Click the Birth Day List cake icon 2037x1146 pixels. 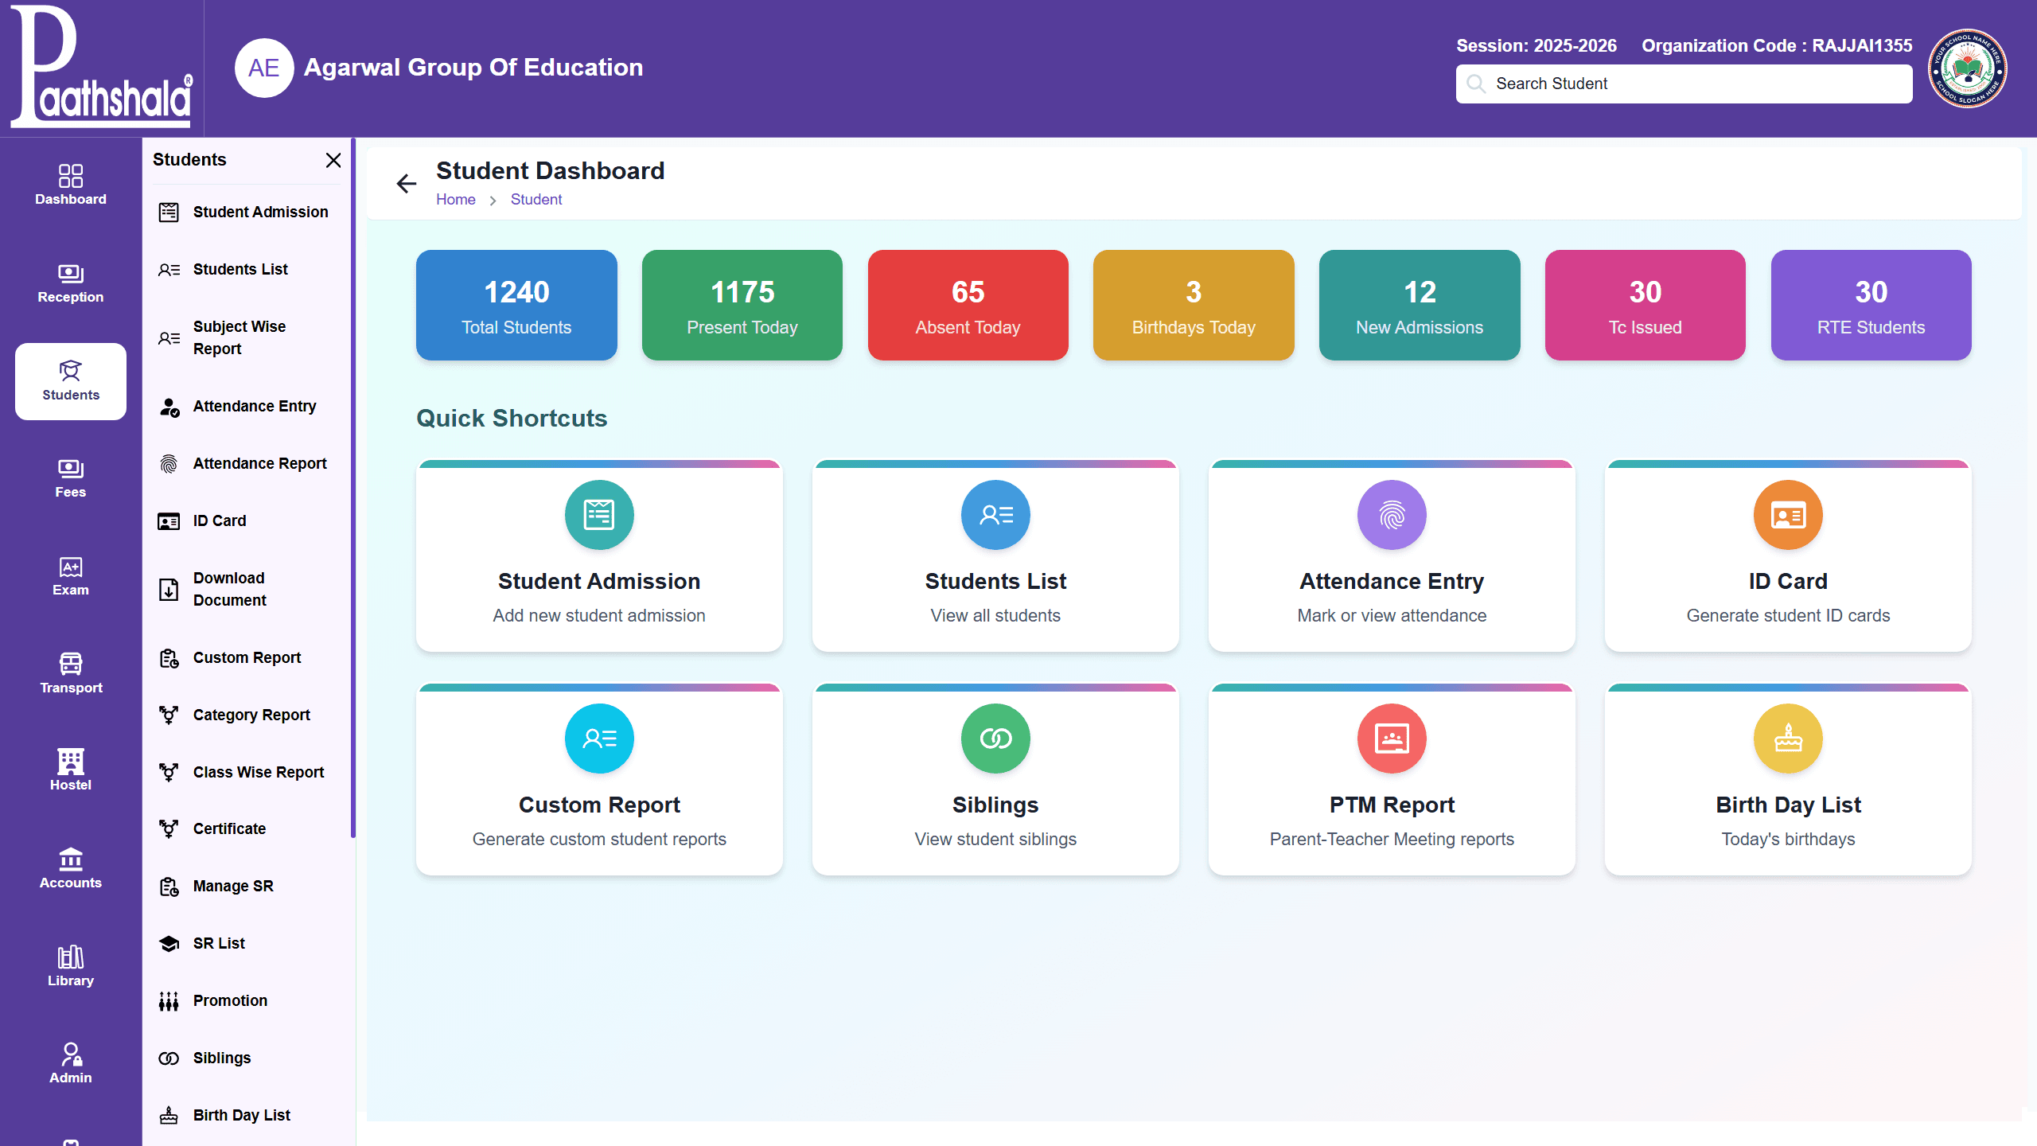pos(1788,739)
